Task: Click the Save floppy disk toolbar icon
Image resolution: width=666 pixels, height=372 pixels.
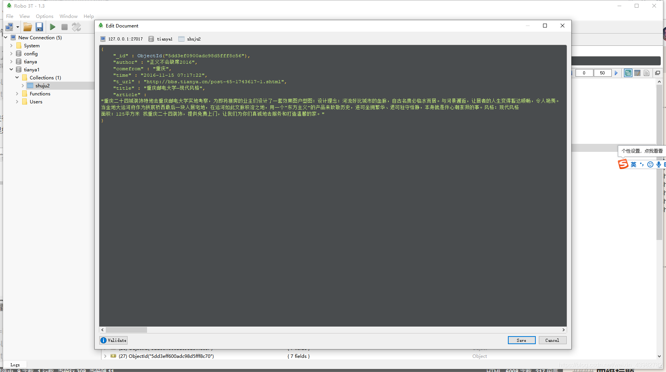Action: [39, 27]
